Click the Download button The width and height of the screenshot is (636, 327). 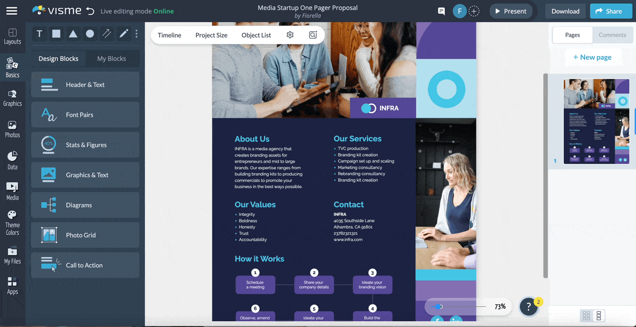[565, 11]
